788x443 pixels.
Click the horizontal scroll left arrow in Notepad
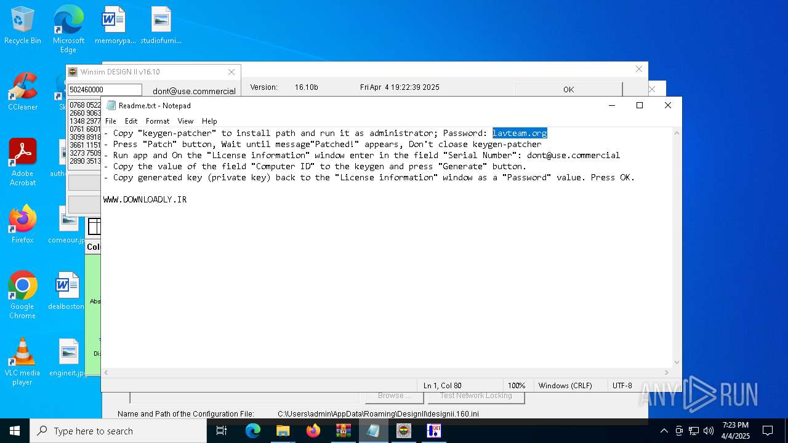[x=107, y=372]
